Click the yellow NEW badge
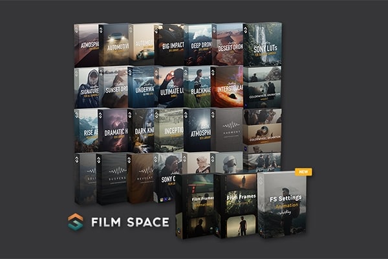 (x=303, y=172)
